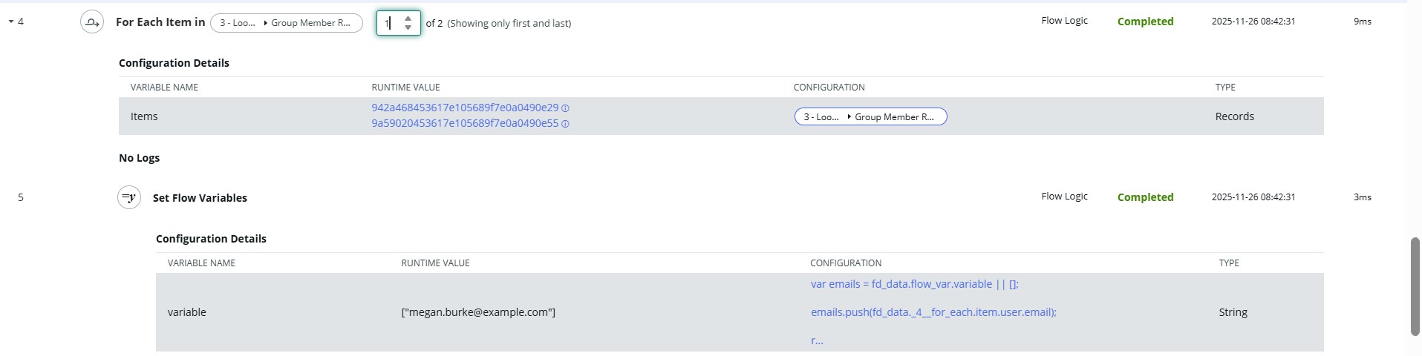Click the Set Flow Variables step title
The width and height of the screenshot is (1422, 356).
(x=200, y=198)
